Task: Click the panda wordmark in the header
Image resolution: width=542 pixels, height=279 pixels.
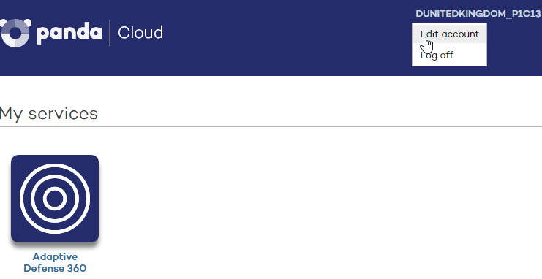Action: 69,33
